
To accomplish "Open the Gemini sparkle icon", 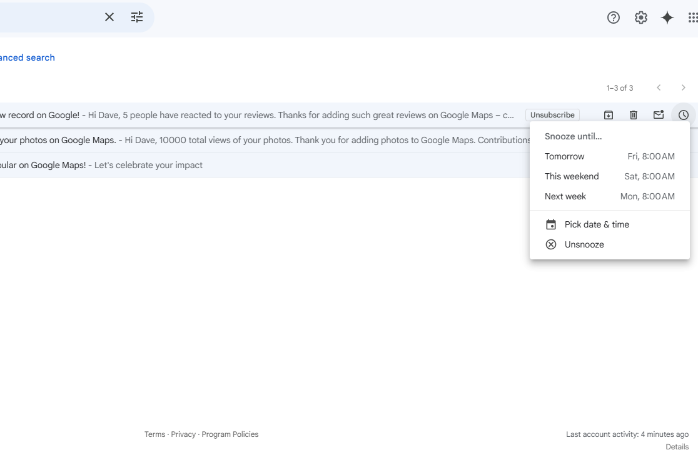I will [667, 17].
